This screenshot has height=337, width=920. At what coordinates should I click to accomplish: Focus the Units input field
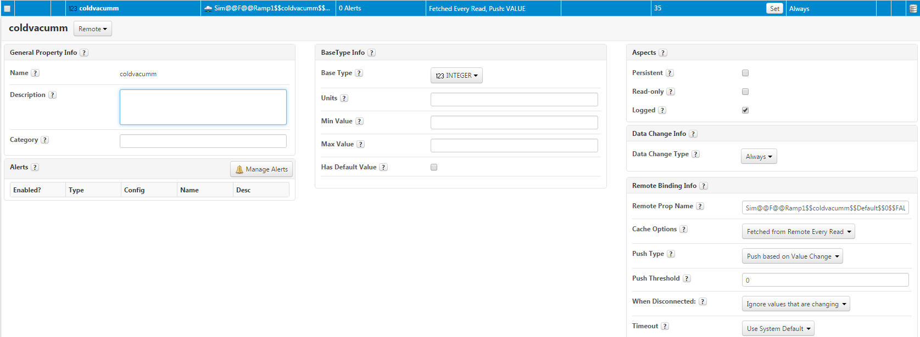click(514, 99)
